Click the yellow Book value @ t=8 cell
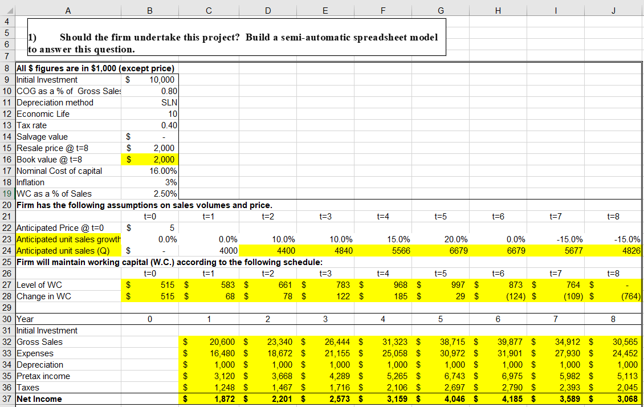Screen dimensions: 644x407 point(149,159)
